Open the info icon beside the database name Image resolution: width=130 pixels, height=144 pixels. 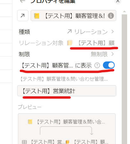(111, 16)
